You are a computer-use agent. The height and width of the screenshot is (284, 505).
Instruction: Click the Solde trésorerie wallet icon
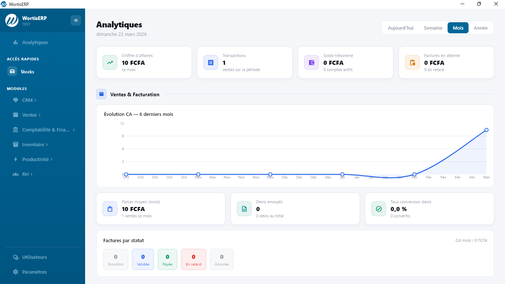pyautogui.click(x=312, y=63)
